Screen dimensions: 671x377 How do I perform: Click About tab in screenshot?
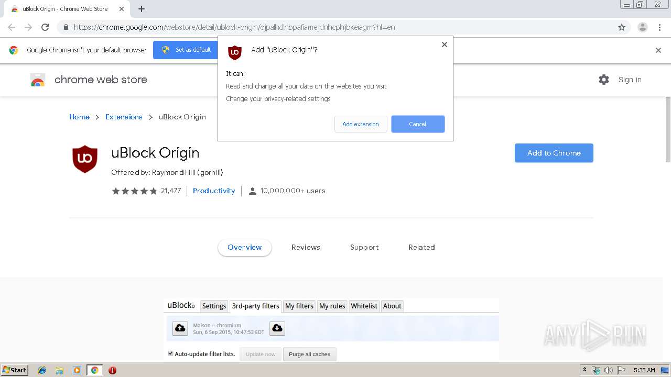[392, 306]
